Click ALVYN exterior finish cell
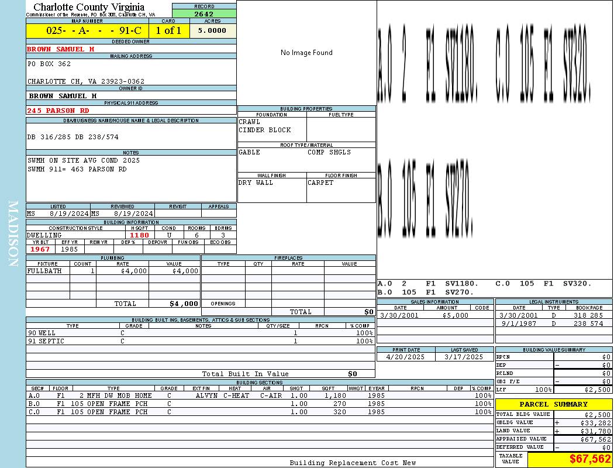Image resolution: width=614 pixels, height=468 pixels. 206,395
